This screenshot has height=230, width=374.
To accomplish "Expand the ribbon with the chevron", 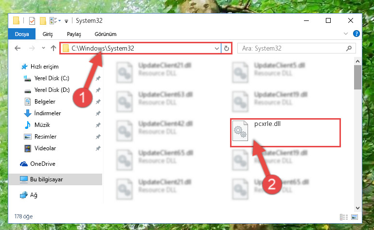I will 346,34.
